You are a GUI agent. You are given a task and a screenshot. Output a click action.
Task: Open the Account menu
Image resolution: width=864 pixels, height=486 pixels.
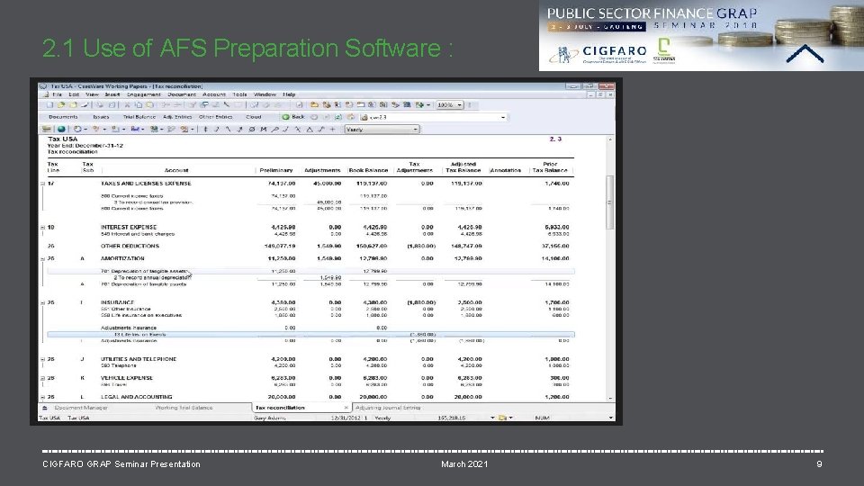tap(214, 94)
